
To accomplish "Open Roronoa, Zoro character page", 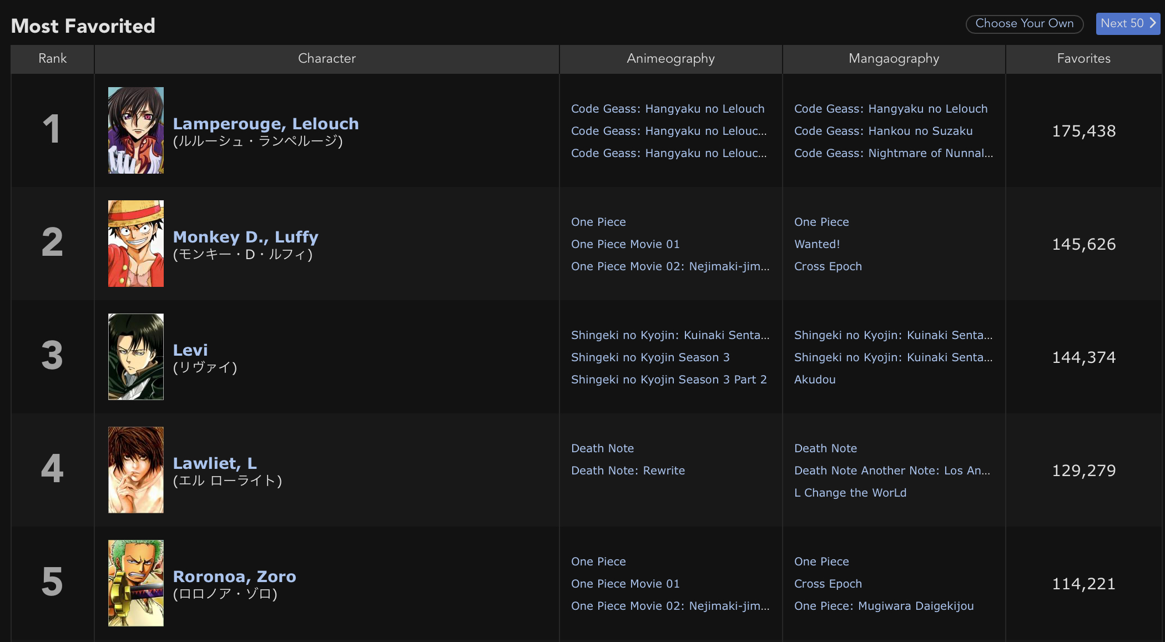I will click(x=234, y=577).
